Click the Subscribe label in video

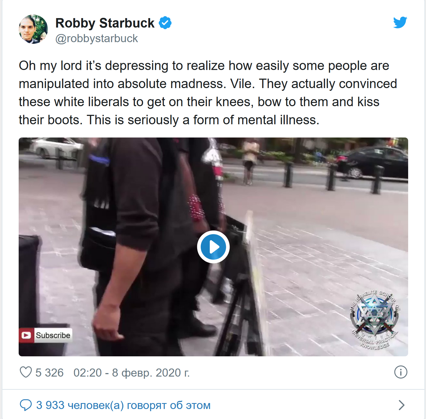point(53,335)
